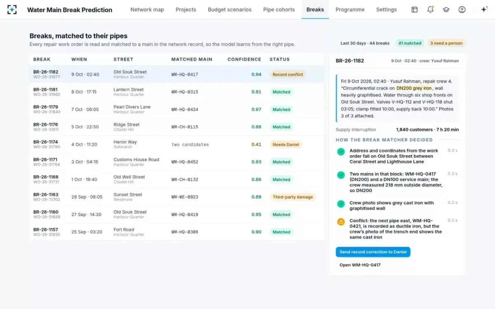
Task: Open the sparkle assistant icon
Action: (484, 9)
